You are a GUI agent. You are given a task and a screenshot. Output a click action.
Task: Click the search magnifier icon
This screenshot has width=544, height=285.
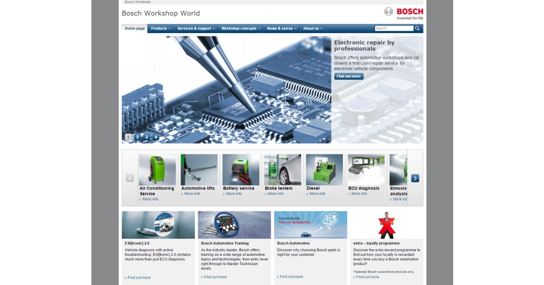pyautogui.click(x=417, y=28)
